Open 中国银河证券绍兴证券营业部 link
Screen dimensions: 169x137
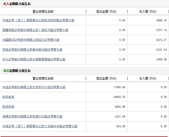pos(31,40)
